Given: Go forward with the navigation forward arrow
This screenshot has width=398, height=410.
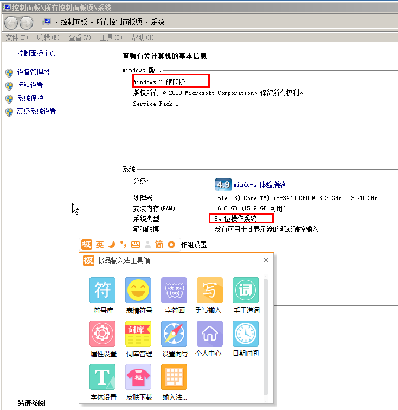Looking at the screenshot, I should pyautogui.click(x=27, y=23).
